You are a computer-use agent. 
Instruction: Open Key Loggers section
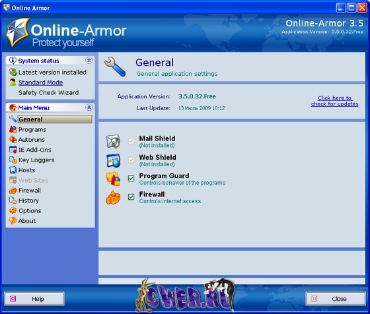click(36, 160)
